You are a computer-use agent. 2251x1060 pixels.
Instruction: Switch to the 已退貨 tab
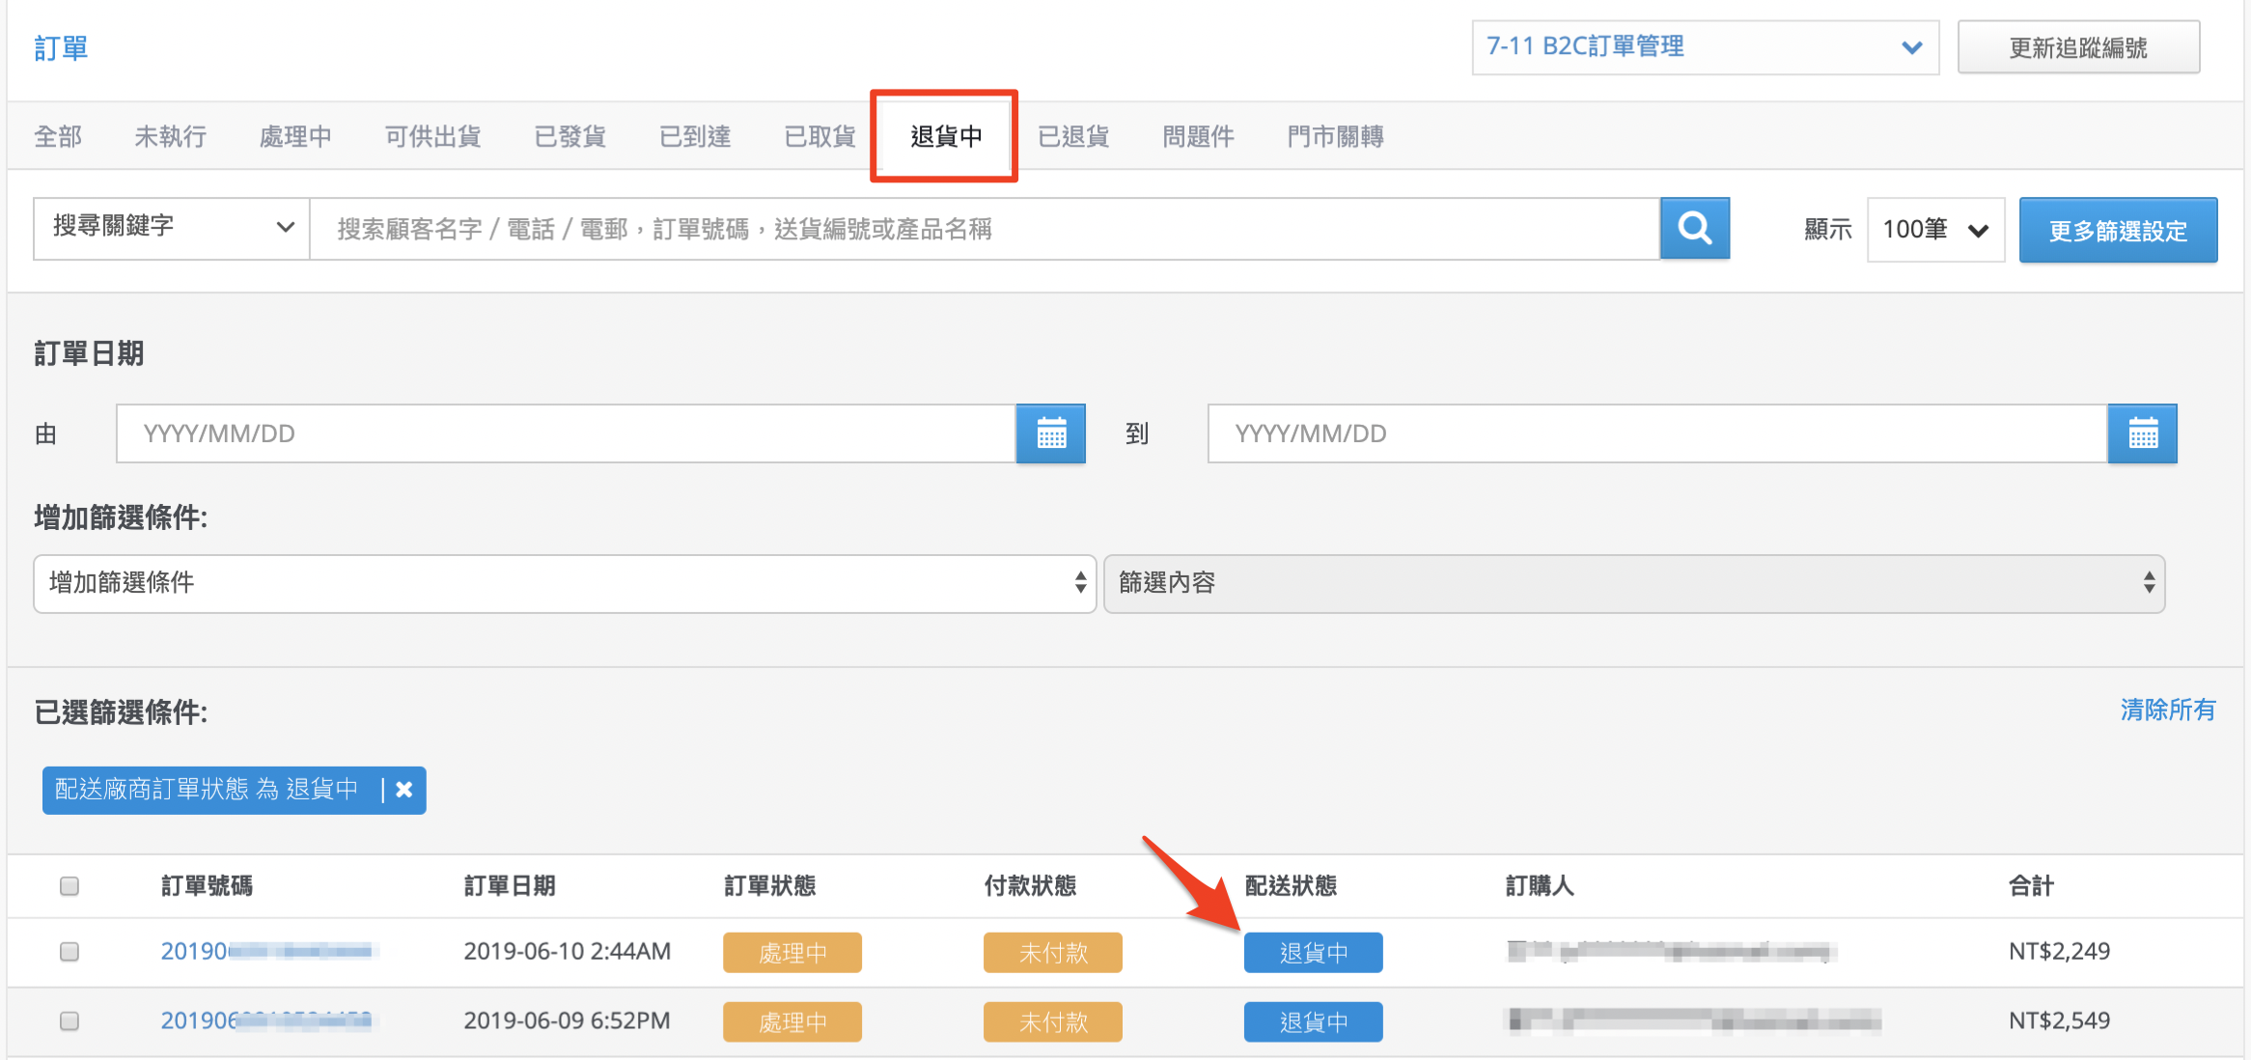(x=1073, y=137)
